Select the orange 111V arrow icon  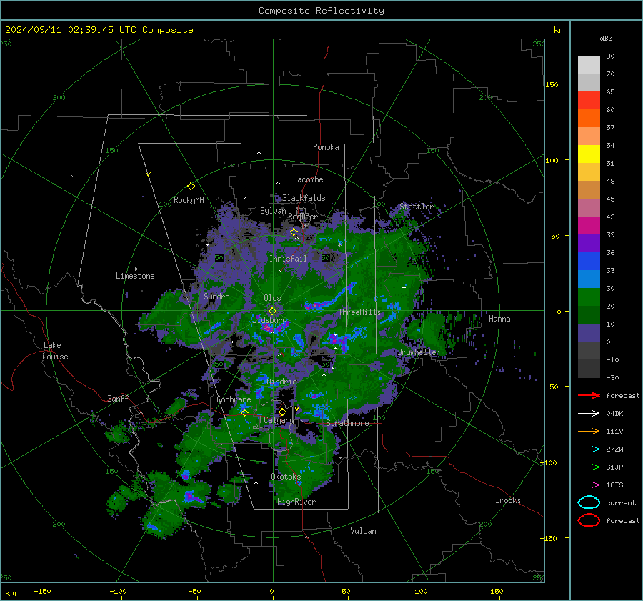coord(589,431)
